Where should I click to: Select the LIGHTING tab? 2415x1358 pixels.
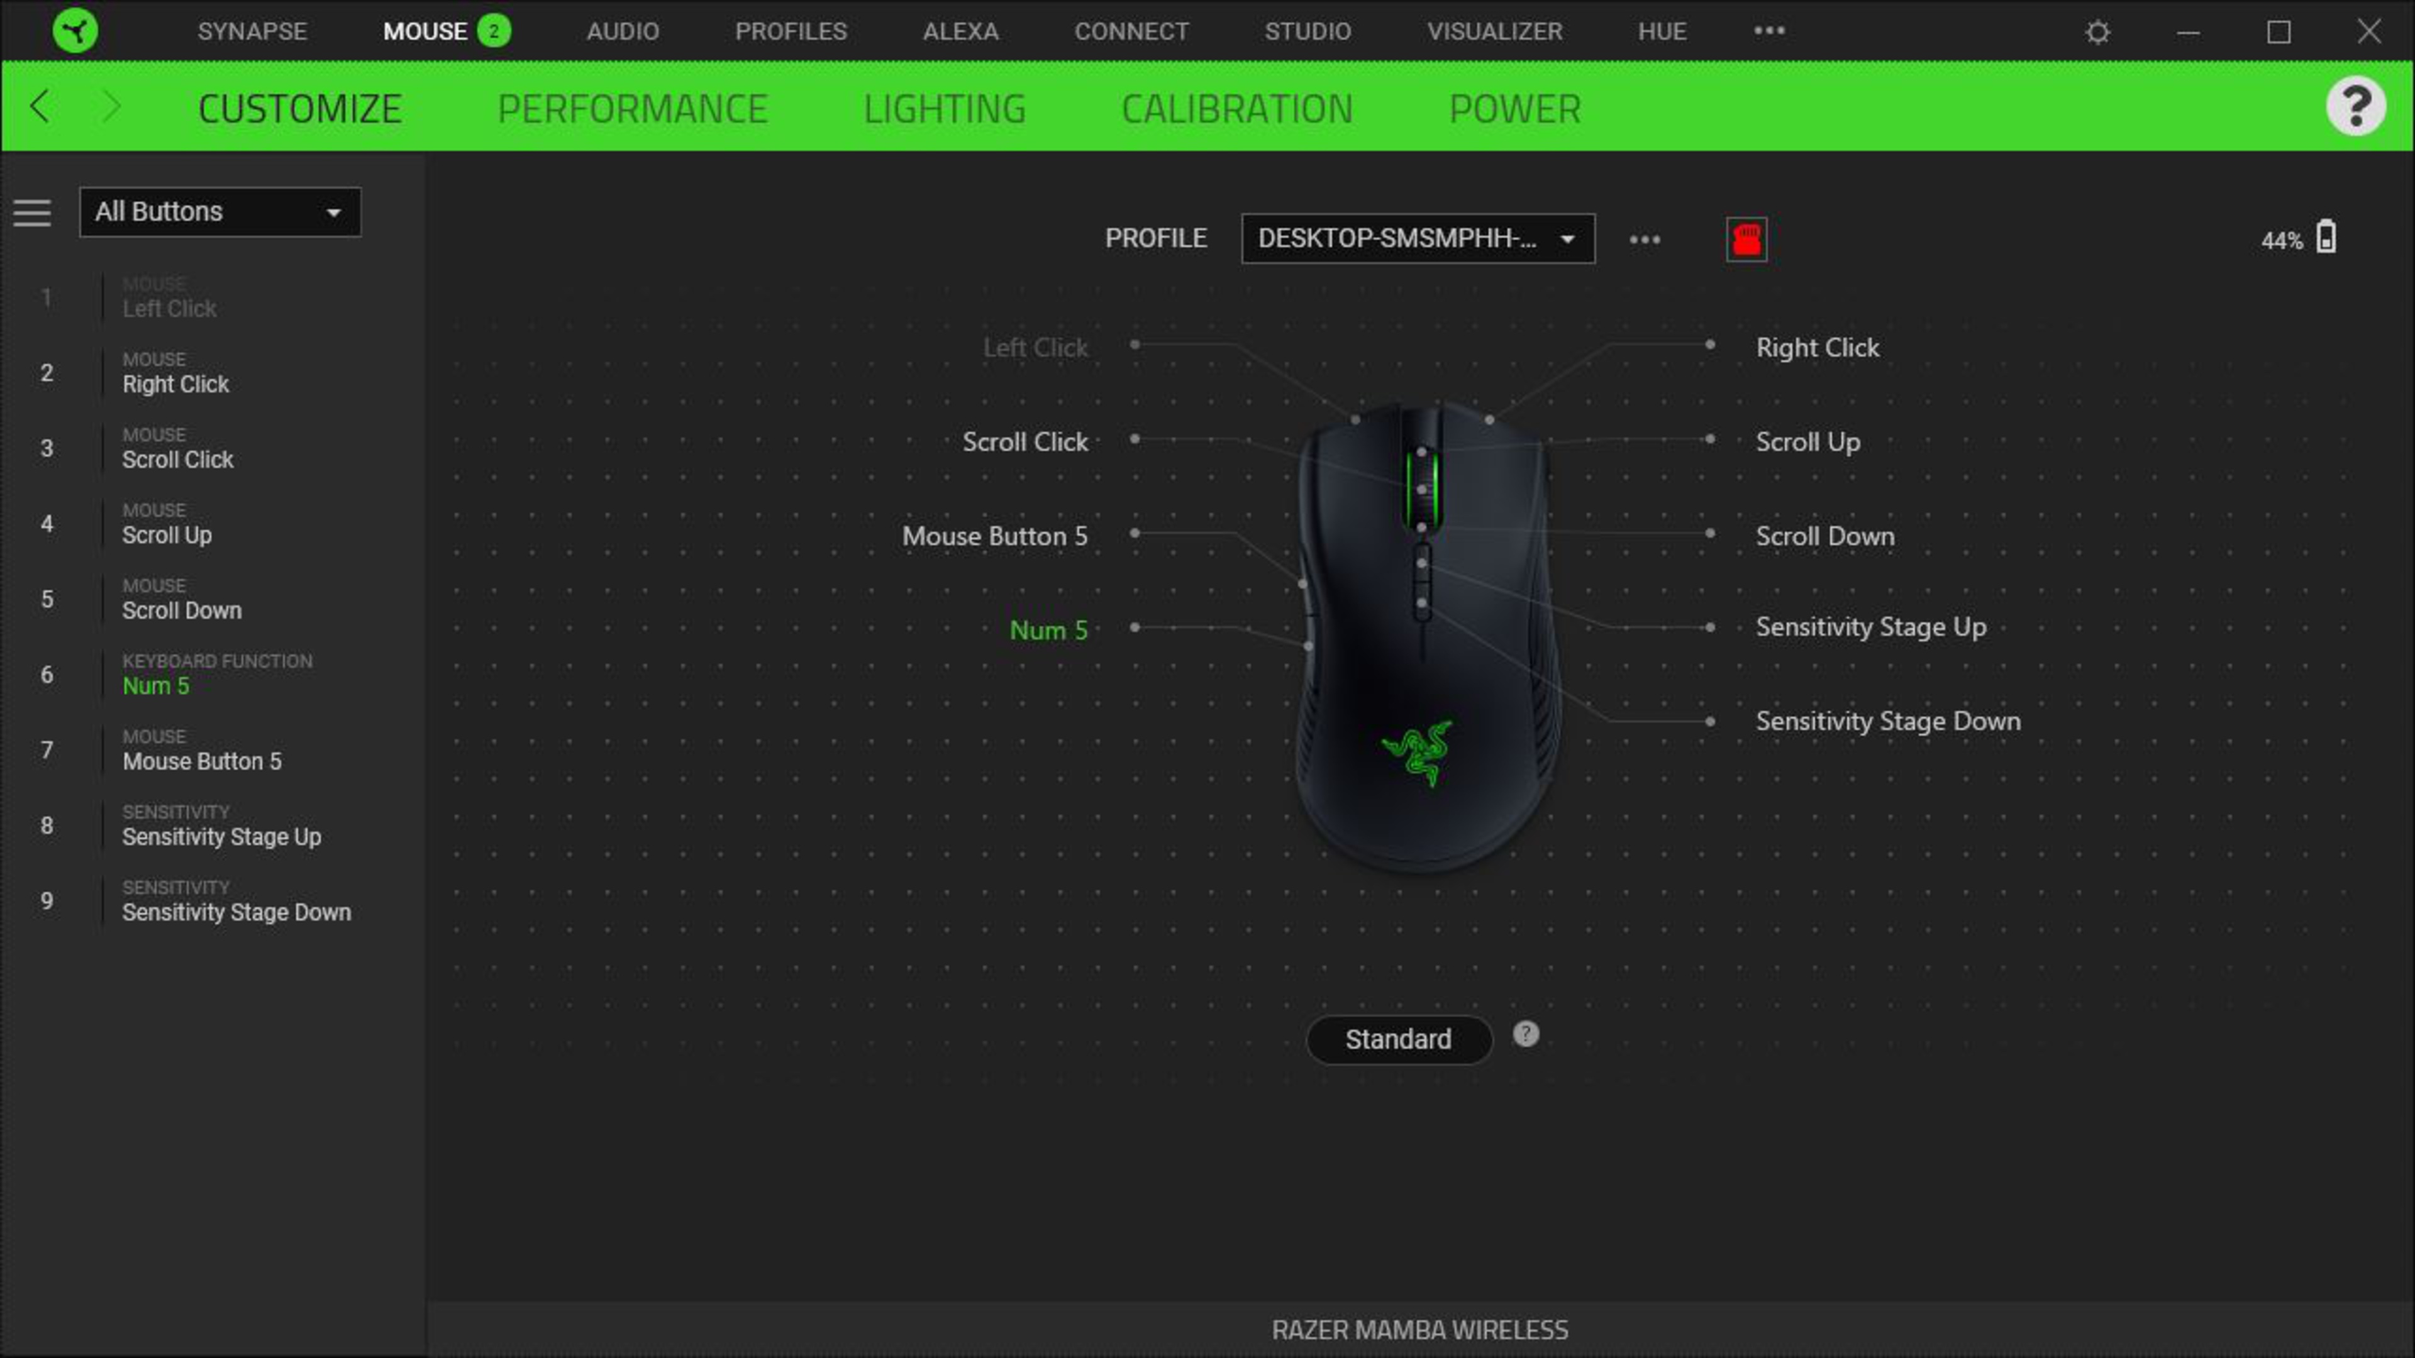(x=945, y=108)
